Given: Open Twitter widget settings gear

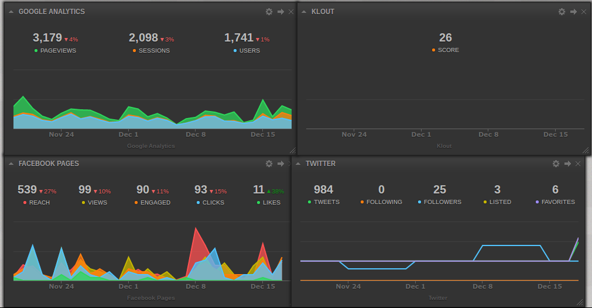Looking at the screenshot, I should 556,164.
